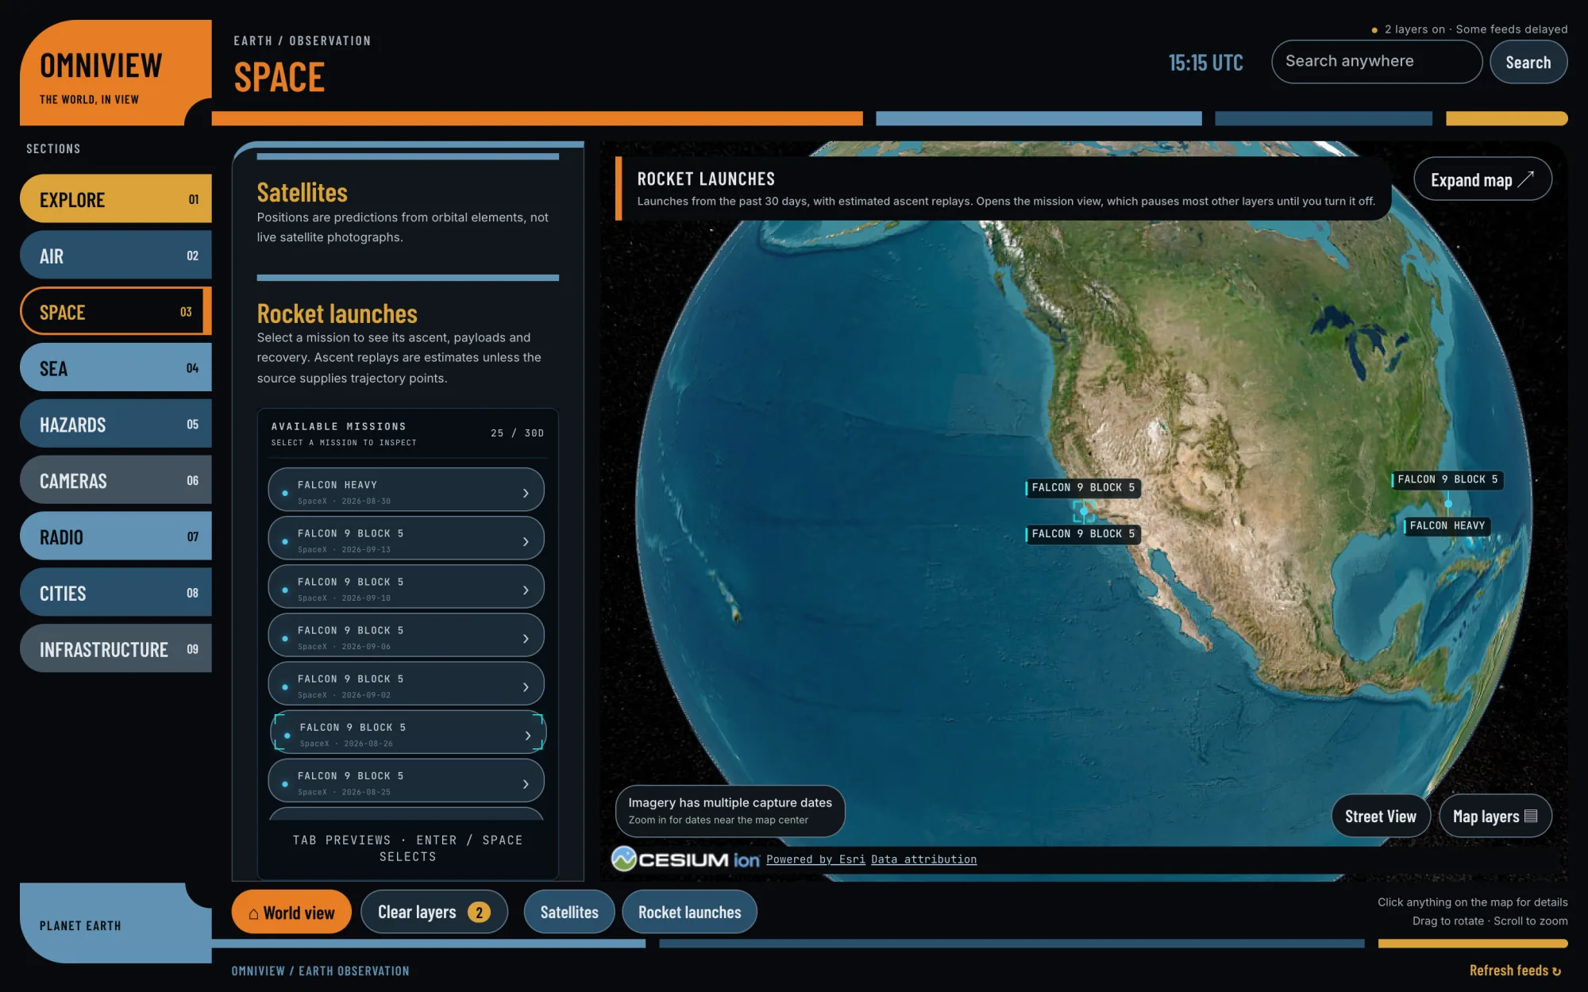
Task: Select Falcon 9 Block 5 mission 2026-09-10
Action: 407,587
